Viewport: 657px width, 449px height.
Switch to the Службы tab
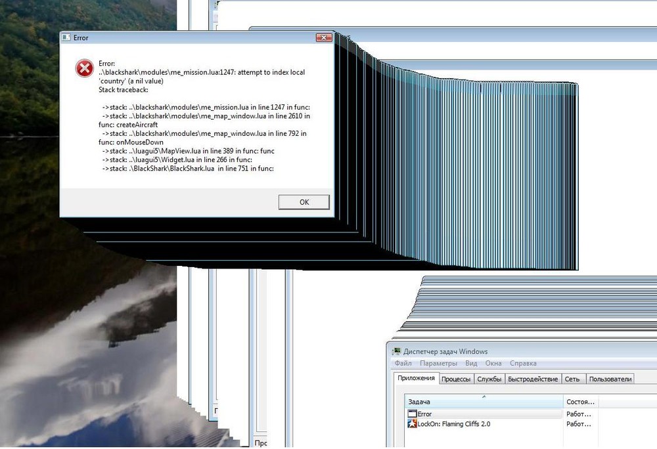point(489,379)
